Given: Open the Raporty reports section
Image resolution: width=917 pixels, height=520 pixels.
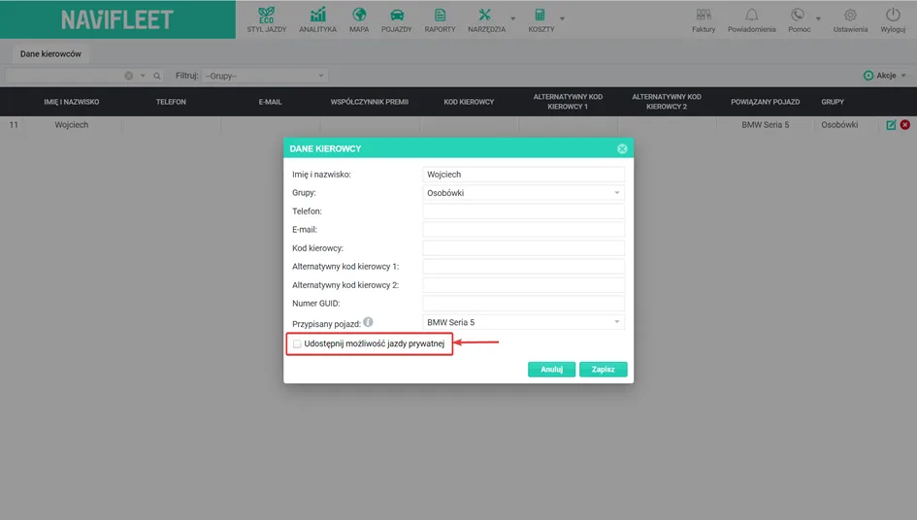Looking at the screenshot, I should tap(440, 19).
